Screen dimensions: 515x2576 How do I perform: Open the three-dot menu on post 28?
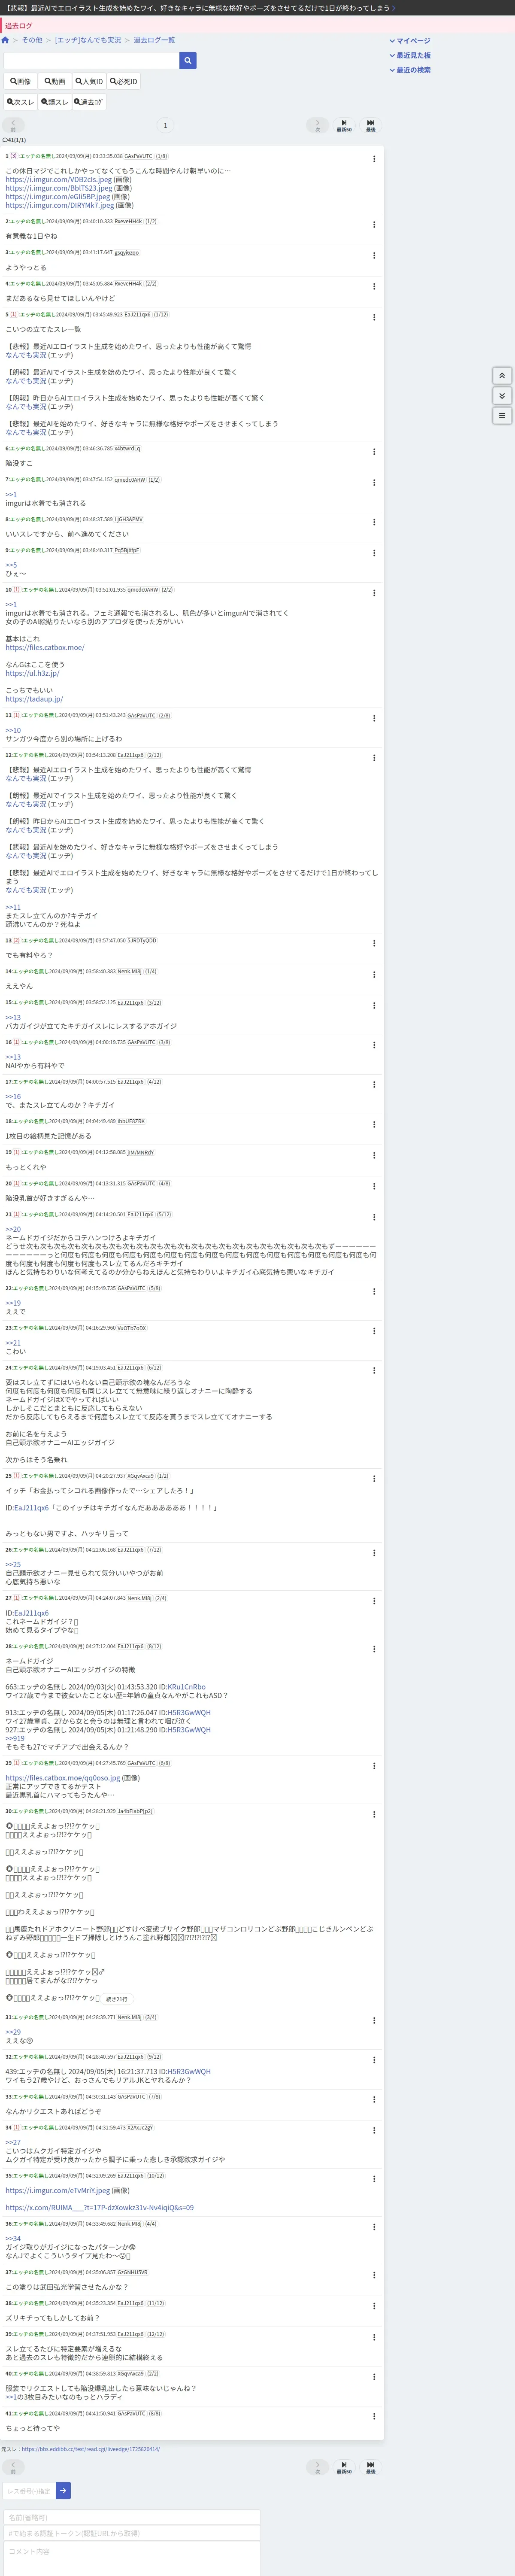click(x=374, y=1649)
